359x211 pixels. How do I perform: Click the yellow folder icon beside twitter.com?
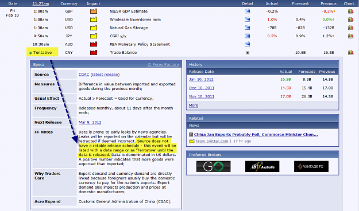192,141
